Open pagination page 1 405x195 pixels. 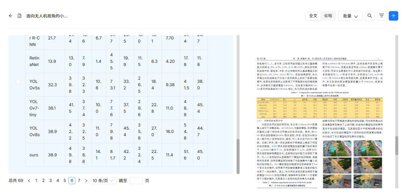pyautogui.click(x=36, y=180)
